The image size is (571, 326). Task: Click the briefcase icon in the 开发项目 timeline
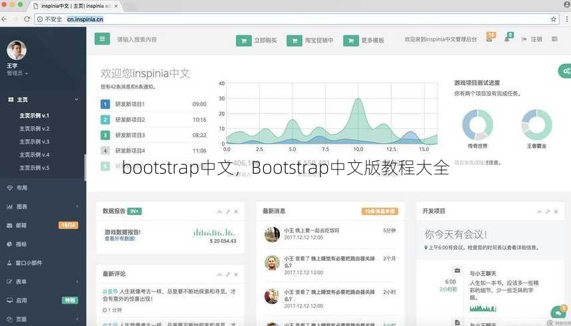457,270
